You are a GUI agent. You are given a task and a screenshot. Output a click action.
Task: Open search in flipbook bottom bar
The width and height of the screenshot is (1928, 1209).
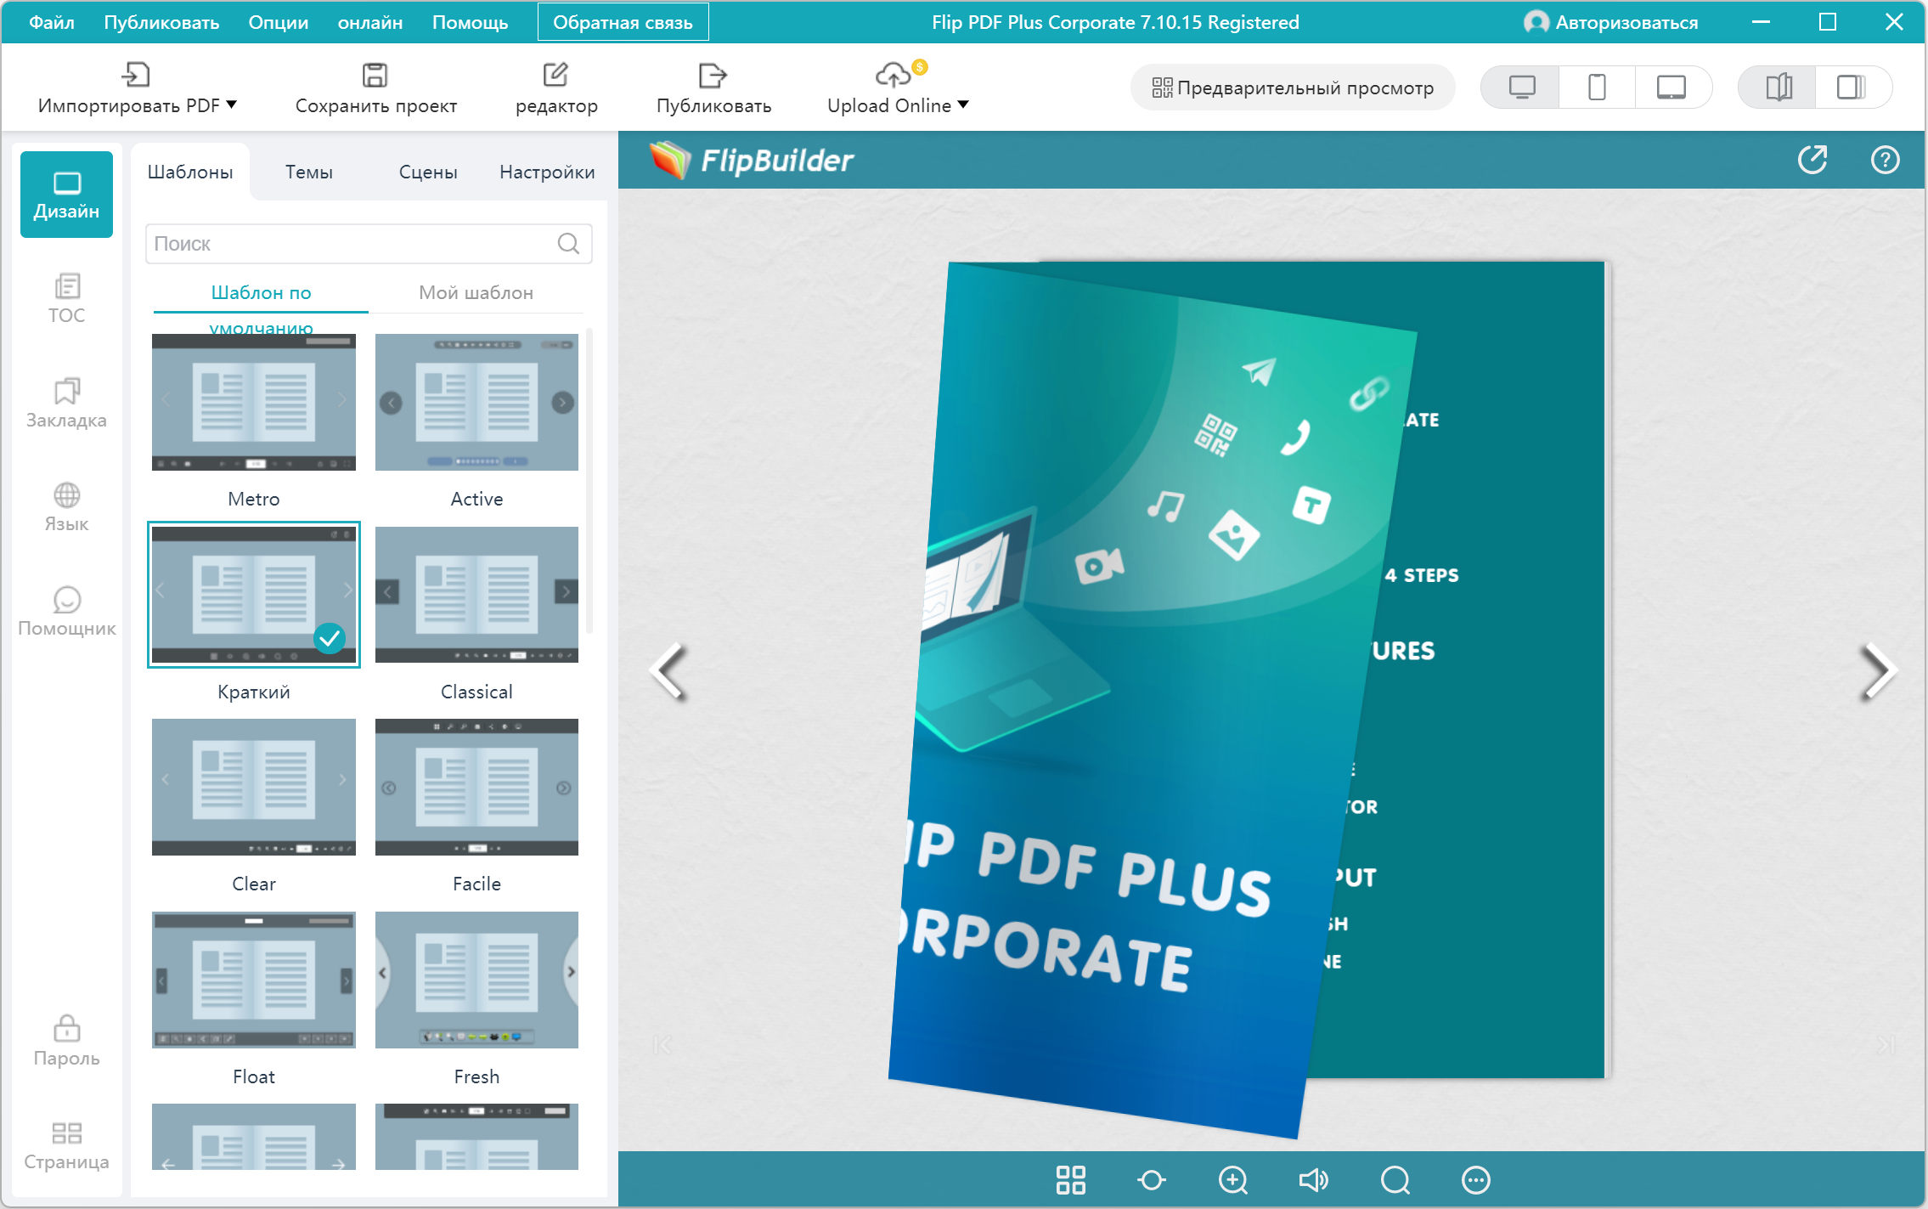[x=1395, y=1180]
